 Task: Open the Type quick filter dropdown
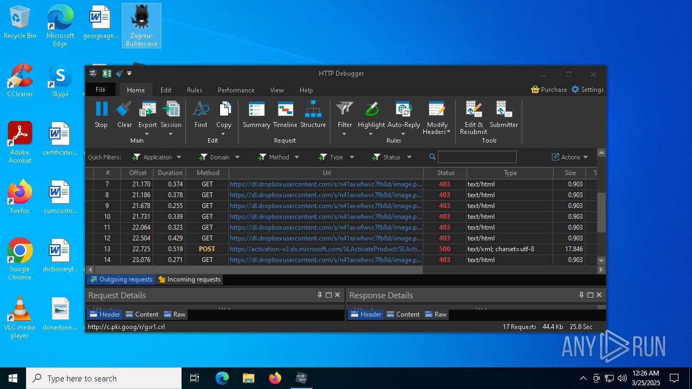(x=336, y=157)
